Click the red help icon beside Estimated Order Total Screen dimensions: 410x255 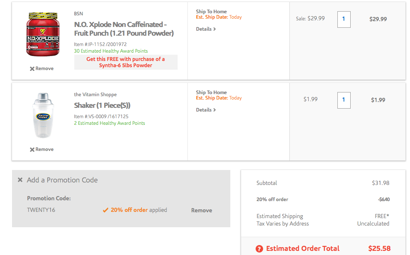pyautogui.click(x=259, y=249)
